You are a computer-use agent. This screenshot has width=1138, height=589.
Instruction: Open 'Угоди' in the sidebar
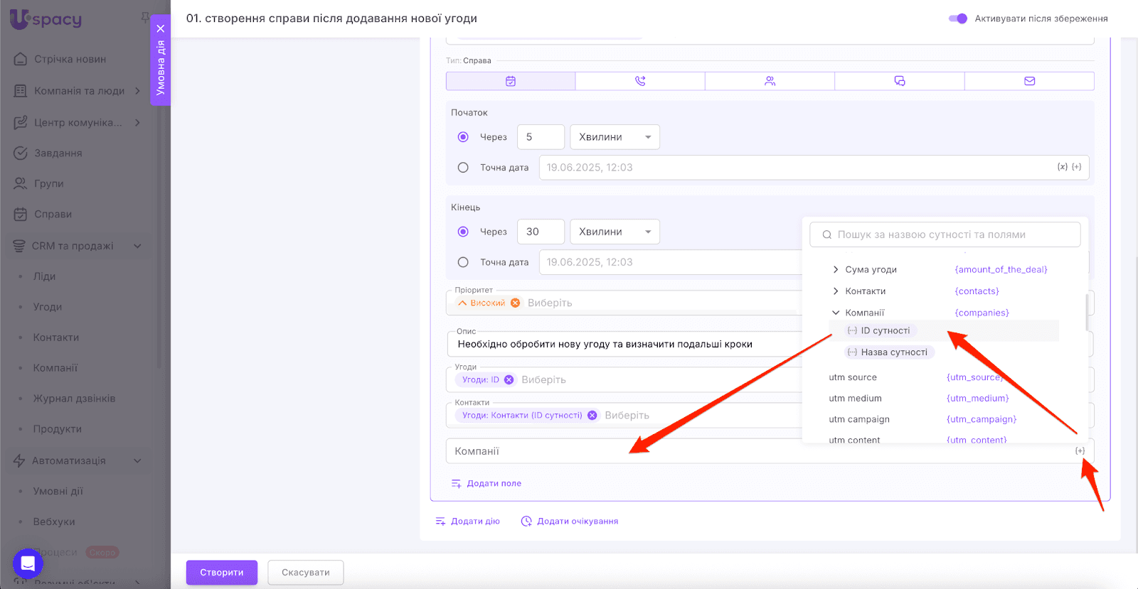(48, 307)
